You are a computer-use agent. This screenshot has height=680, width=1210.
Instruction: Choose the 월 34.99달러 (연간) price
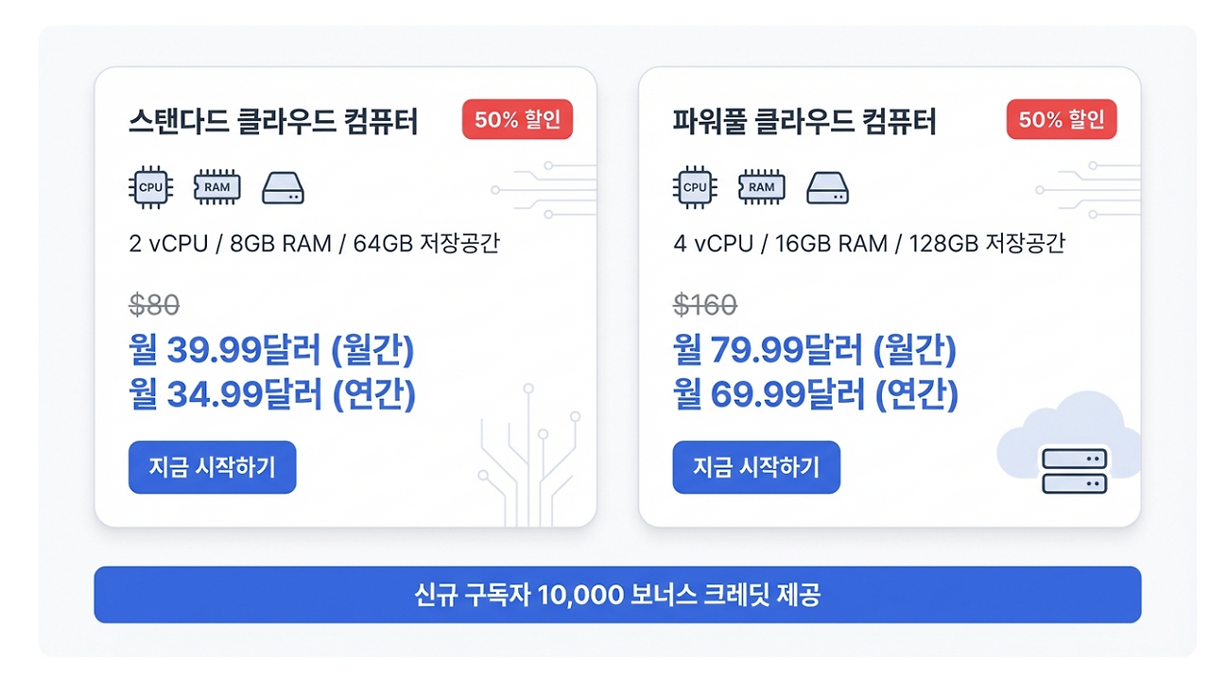pyautogui.click(x=272, y=394)
